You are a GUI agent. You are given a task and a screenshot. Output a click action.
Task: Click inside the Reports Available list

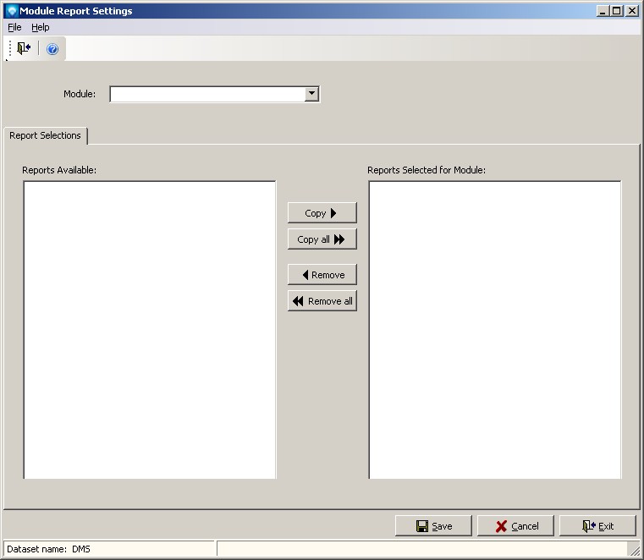[x=150, y=330]
